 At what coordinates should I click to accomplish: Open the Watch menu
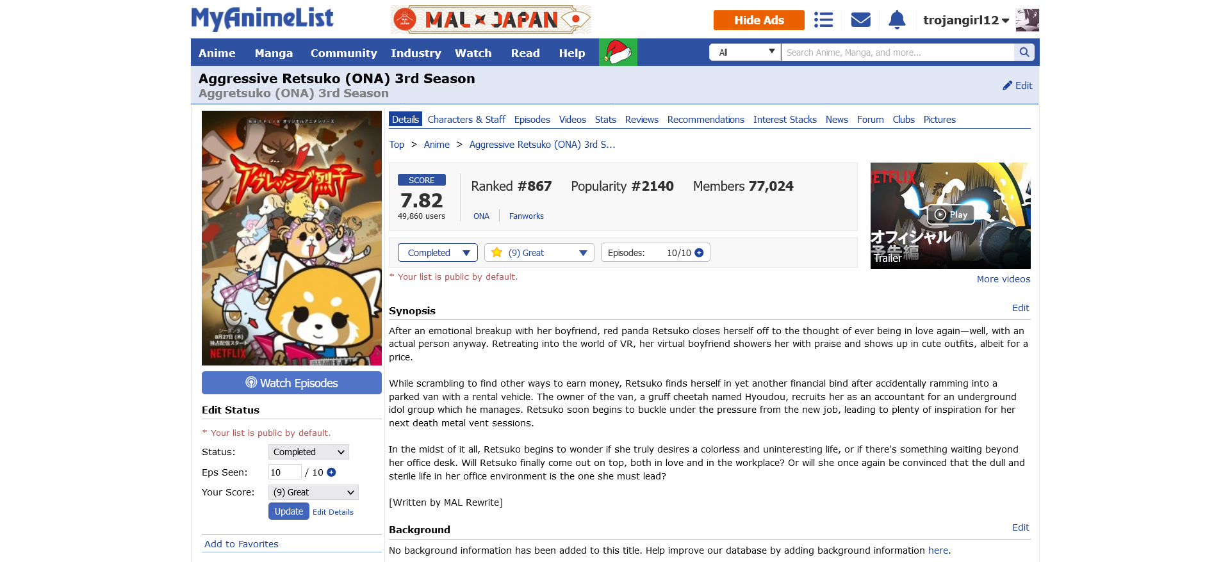[x=473, y=53]
